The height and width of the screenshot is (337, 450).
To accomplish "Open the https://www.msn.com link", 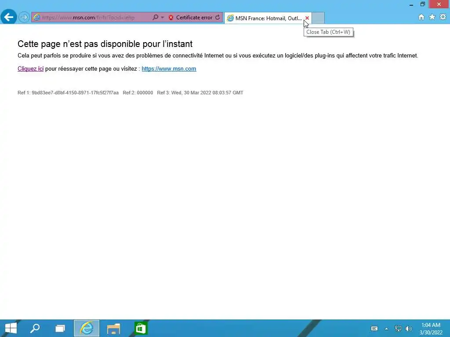I will (169, 69).
